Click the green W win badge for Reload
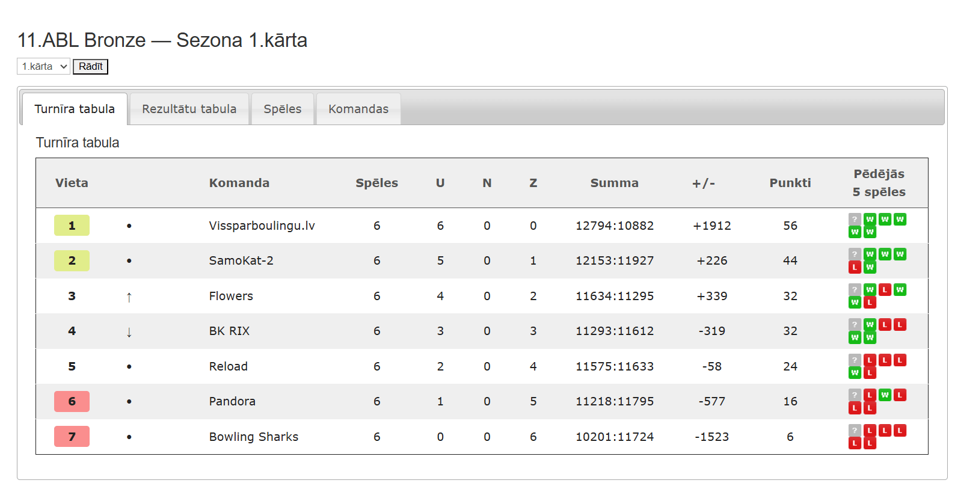This screenshot has width=958, height=483. [x=855, y=373]
